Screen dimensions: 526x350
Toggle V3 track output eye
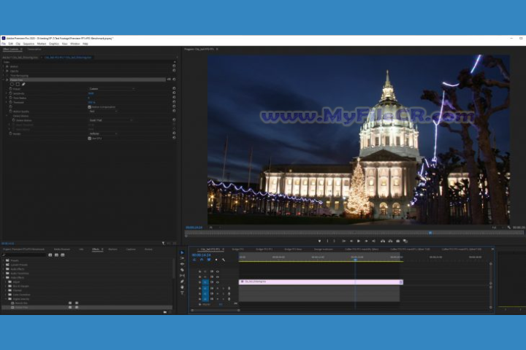(218, 272)
